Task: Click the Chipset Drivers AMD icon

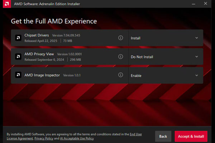Action: (18, 38)
